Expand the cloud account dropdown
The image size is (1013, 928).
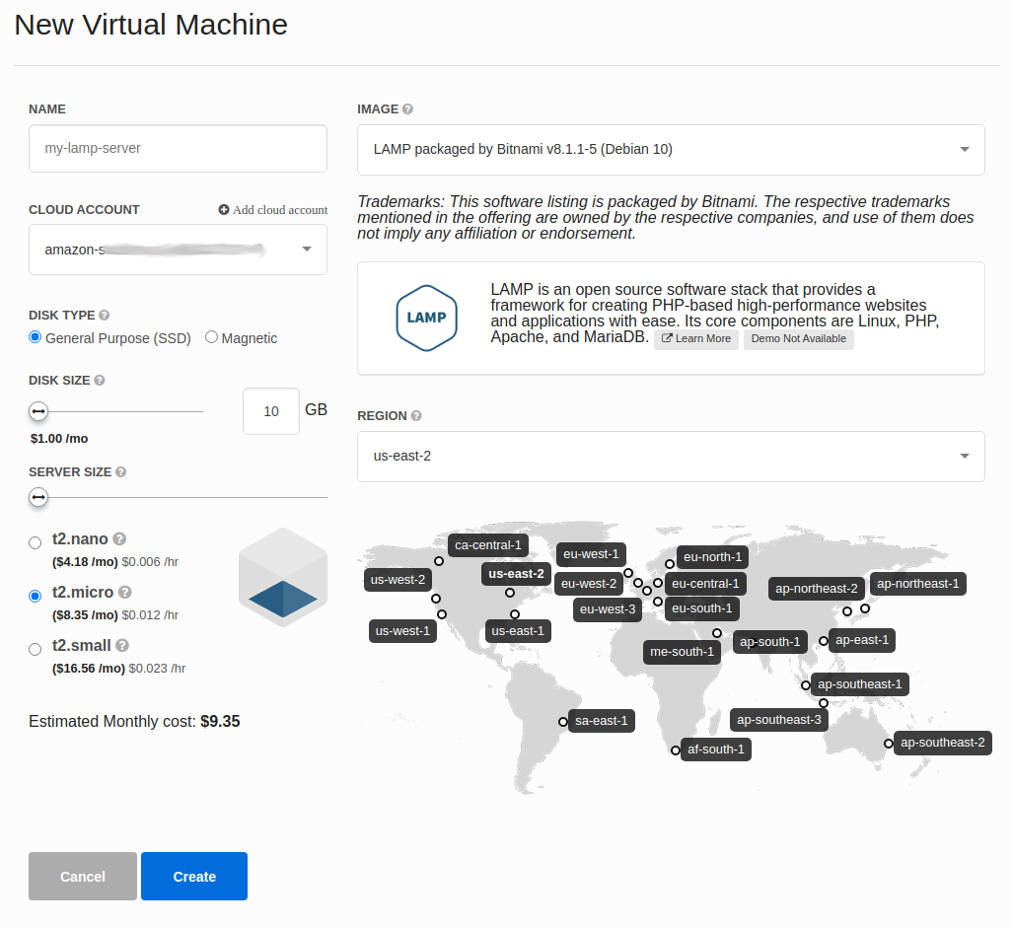point(178,250)
